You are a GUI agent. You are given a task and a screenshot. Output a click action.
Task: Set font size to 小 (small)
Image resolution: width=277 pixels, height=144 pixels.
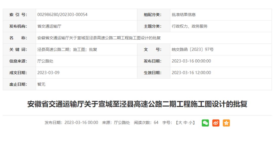[190, 123]
